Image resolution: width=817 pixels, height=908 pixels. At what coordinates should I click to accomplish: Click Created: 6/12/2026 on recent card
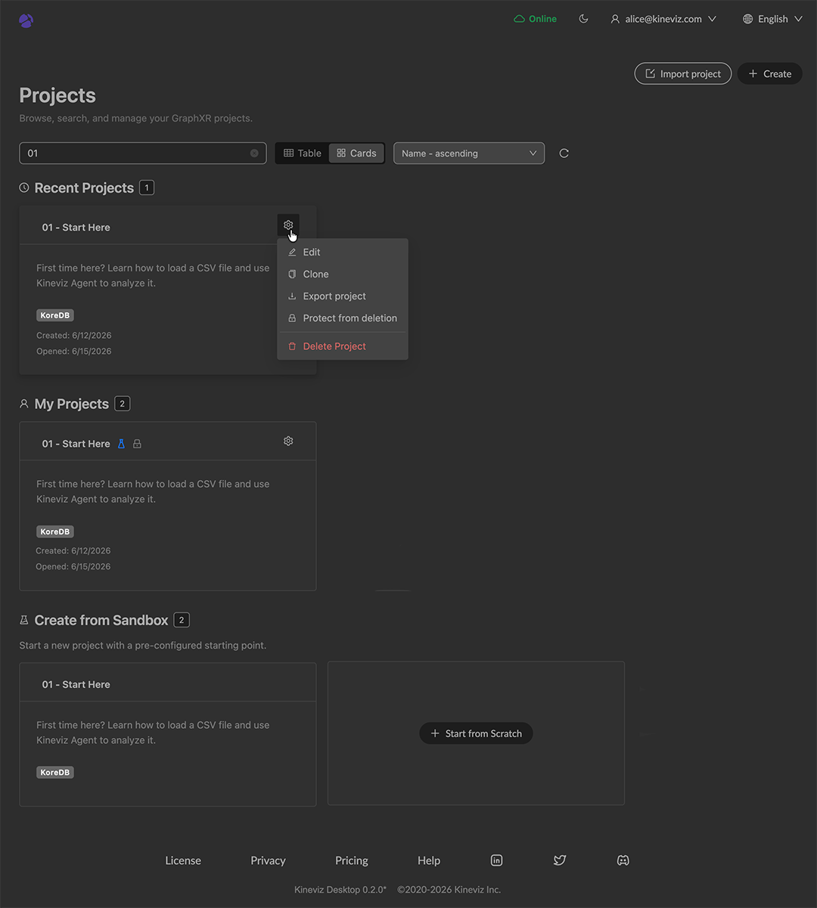point(74,335)
